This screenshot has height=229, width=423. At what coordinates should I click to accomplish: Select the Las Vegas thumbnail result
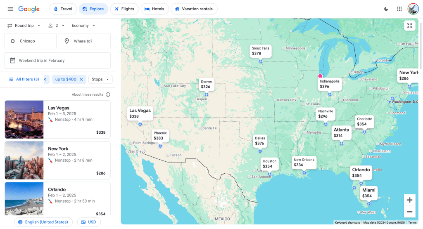pyautogui.click(x=24, y=120)
